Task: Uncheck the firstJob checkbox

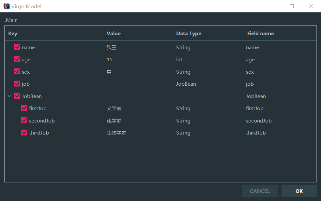Action: click(24, 108)
